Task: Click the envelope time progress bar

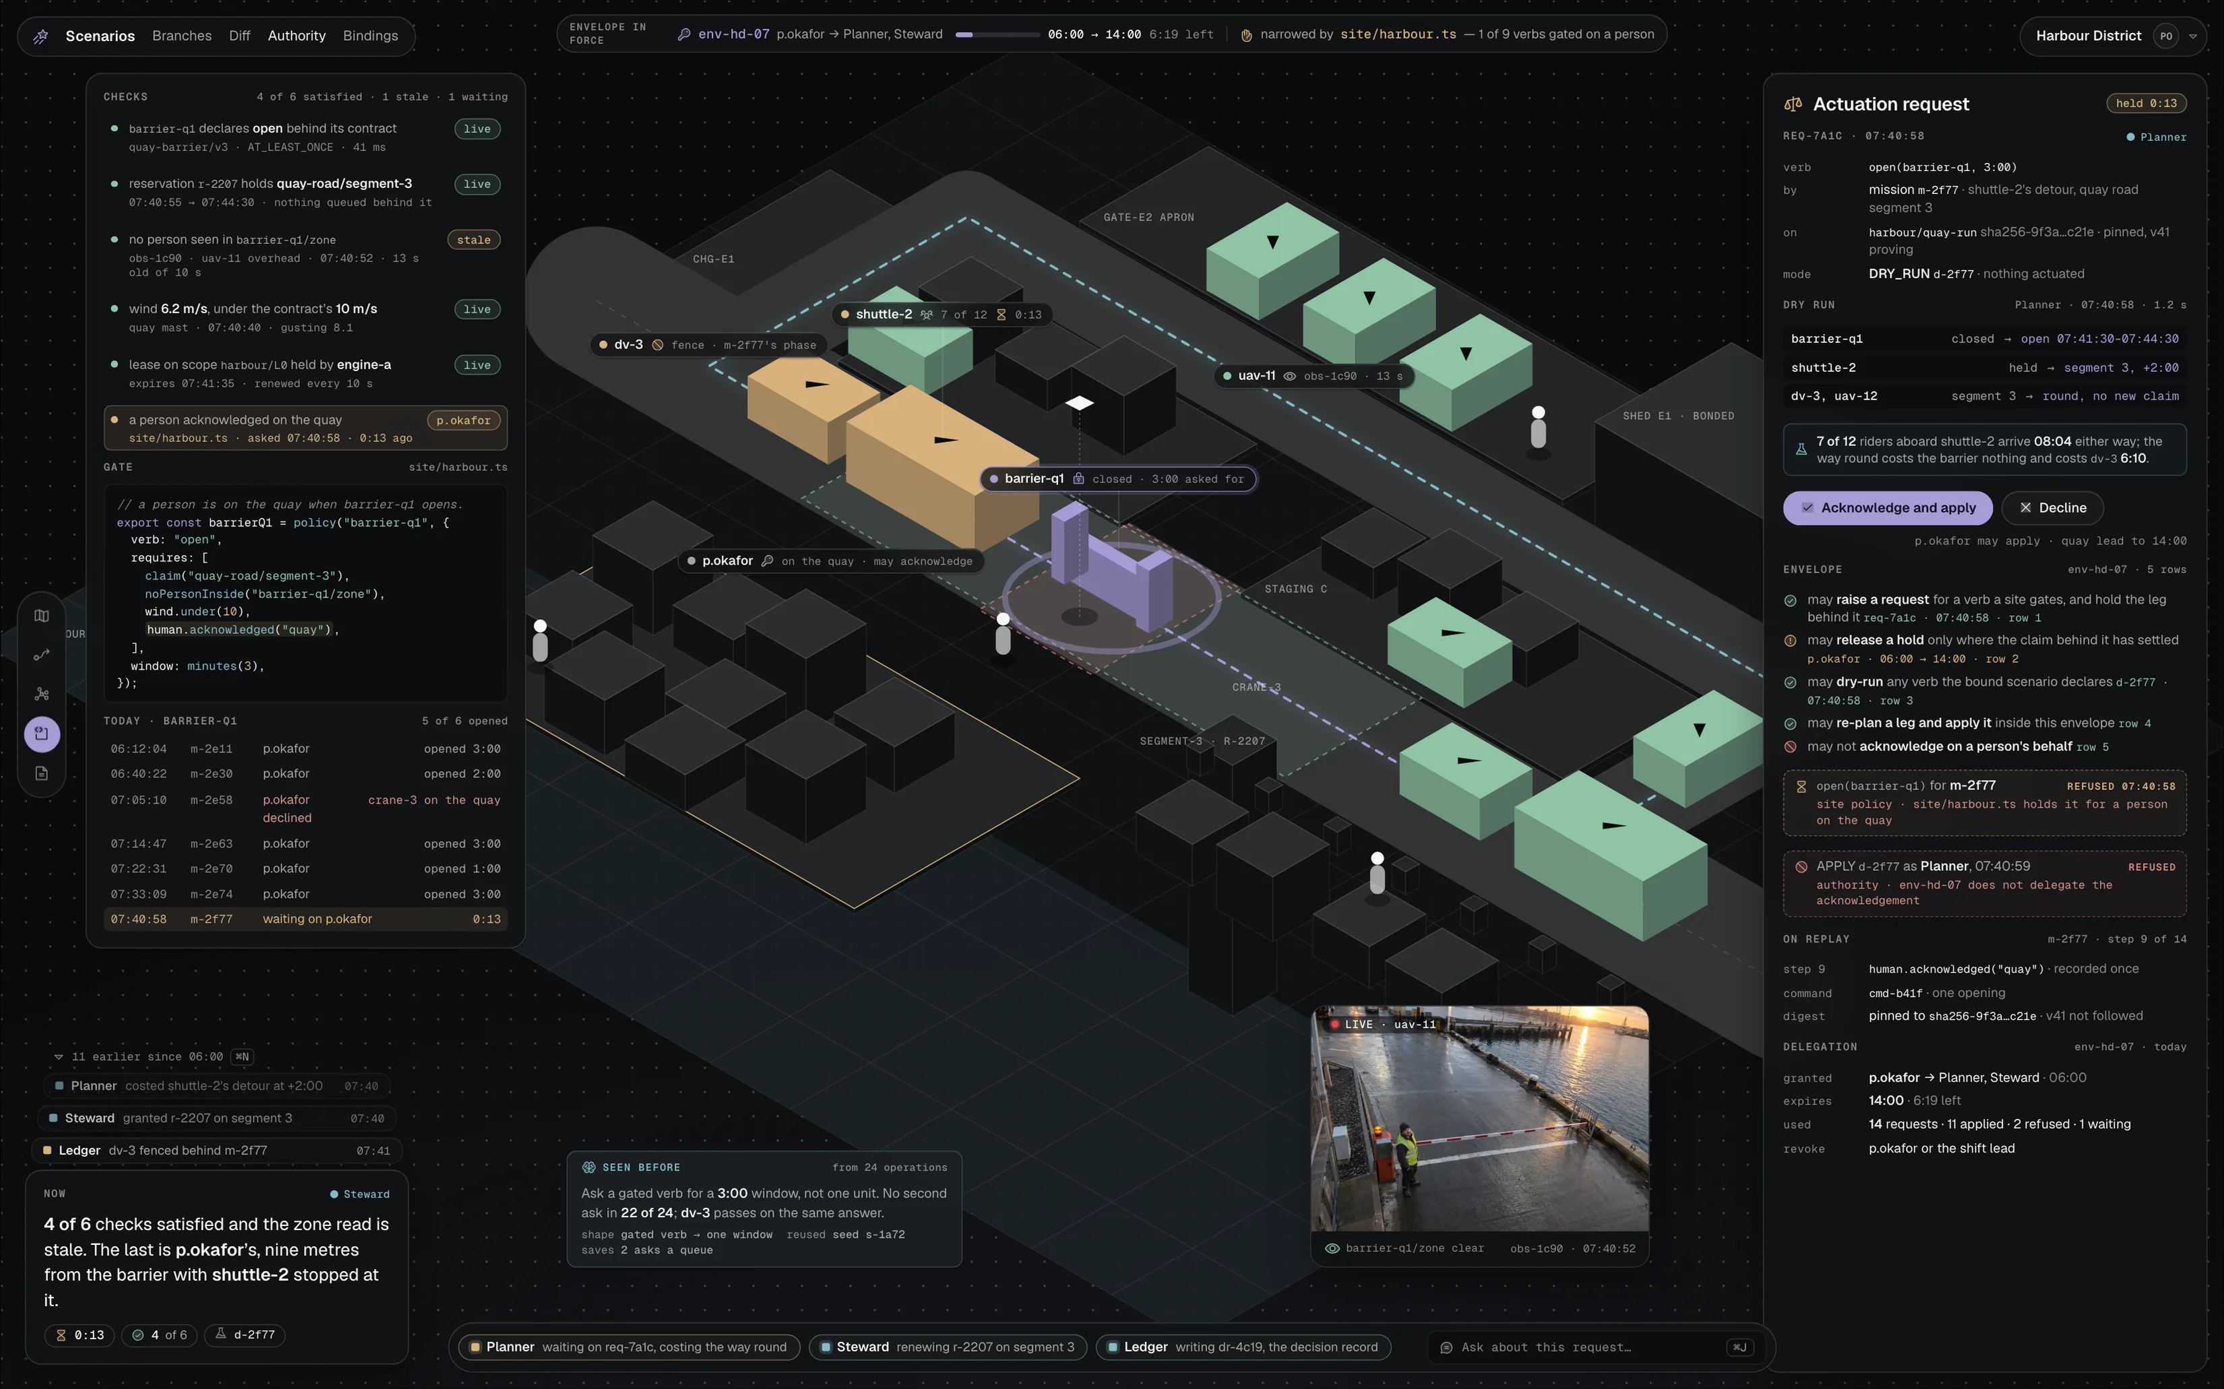Action: click(997, 35)
